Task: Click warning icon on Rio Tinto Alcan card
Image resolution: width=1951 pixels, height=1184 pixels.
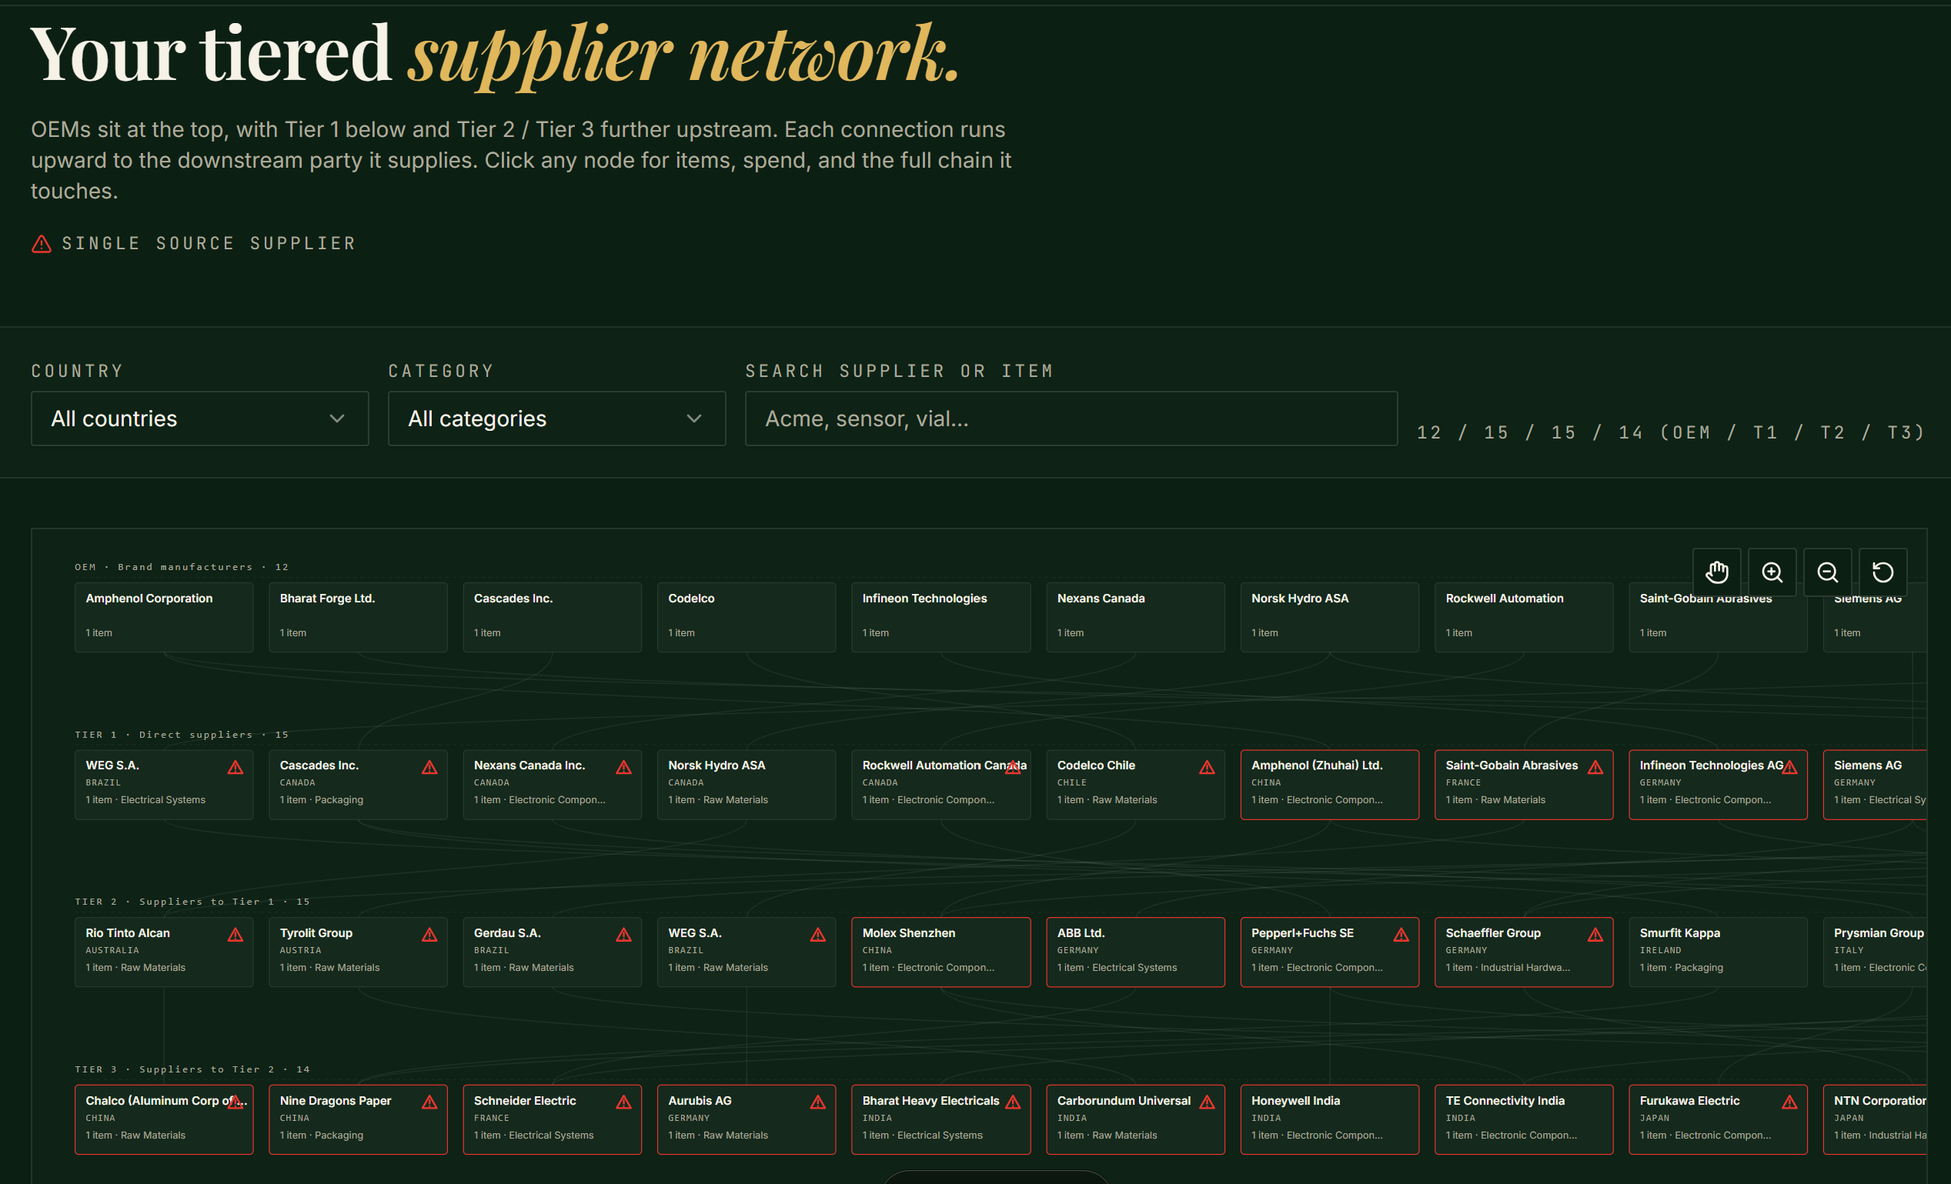Action: [x=236, y=935]
